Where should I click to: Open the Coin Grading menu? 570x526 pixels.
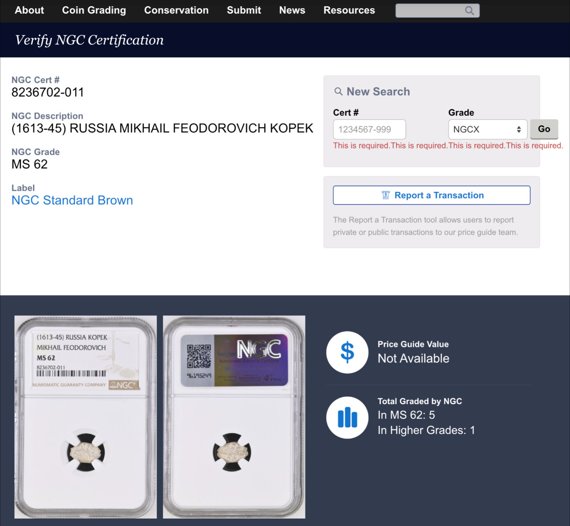[94, 10]
